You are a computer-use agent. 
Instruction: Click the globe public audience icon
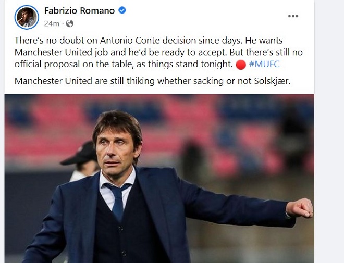(x=70, y=23)
